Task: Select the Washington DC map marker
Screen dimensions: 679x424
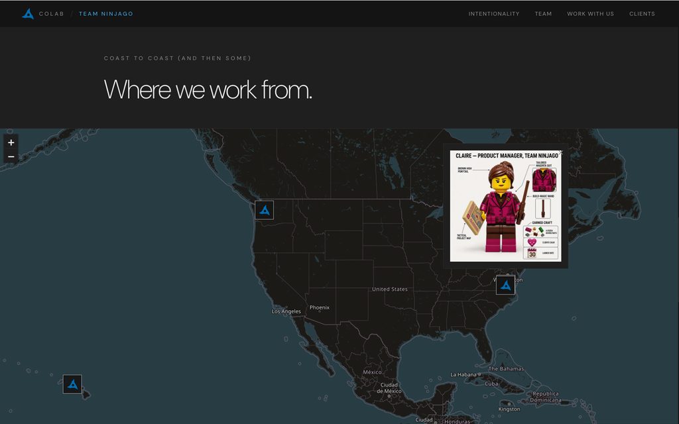Action: coord(505,285)
